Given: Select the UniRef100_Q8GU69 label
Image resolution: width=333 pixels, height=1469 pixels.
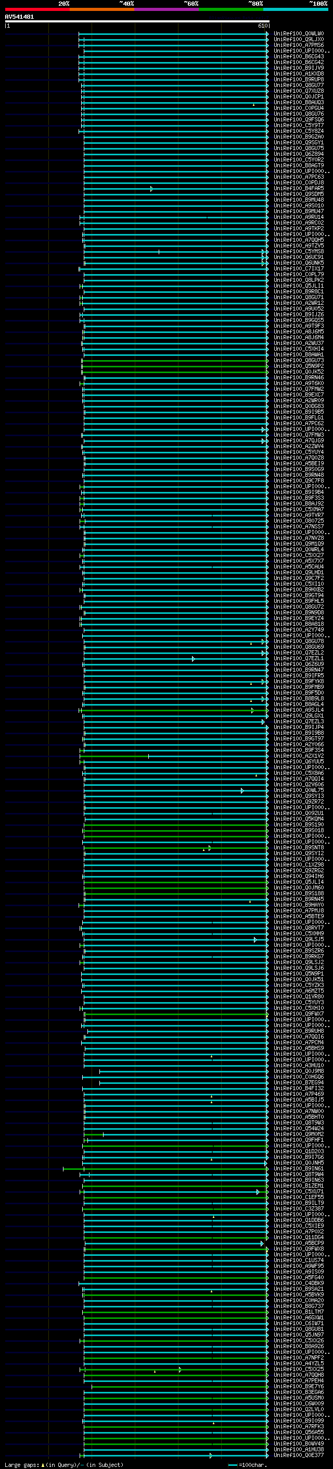Looking at the screenshot, I should pyautogui.click(x=299, y=647).
